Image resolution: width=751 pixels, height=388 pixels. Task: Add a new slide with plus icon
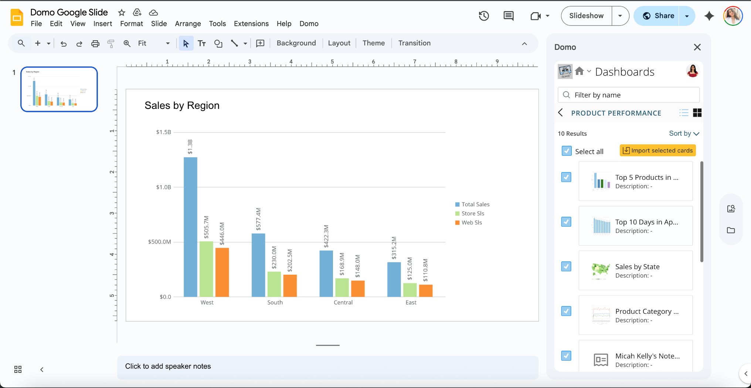tap(38, 43)
